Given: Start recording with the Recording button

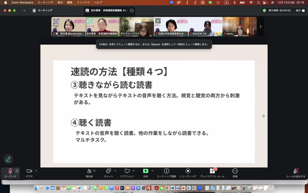Looking at the screenshot, I should [188, 171].
